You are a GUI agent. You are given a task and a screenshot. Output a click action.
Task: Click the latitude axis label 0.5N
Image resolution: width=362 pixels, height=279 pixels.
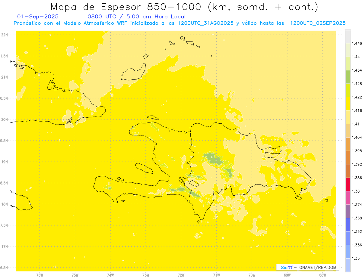[x=4, y=98]
